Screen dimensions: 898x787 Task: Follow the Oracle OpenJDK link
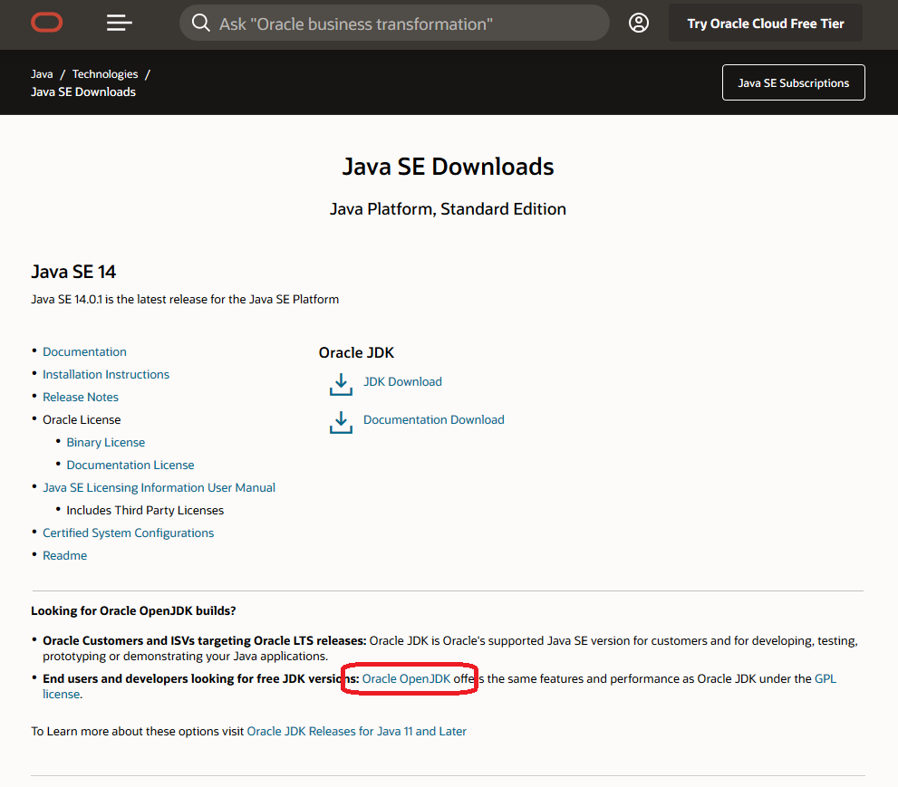click(x=407, y=679)
